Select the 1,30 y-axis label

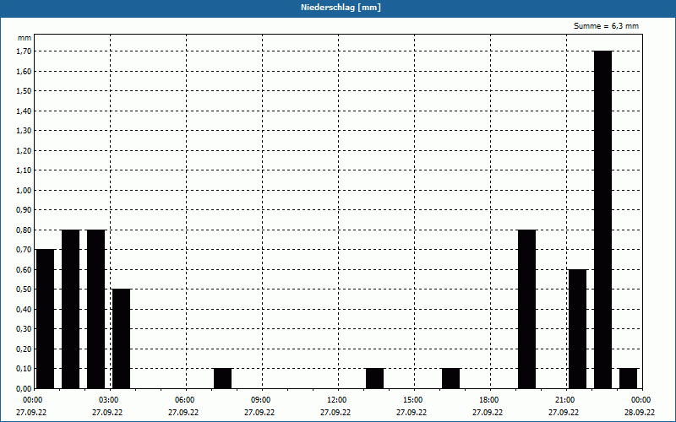[x=24, y=131]
